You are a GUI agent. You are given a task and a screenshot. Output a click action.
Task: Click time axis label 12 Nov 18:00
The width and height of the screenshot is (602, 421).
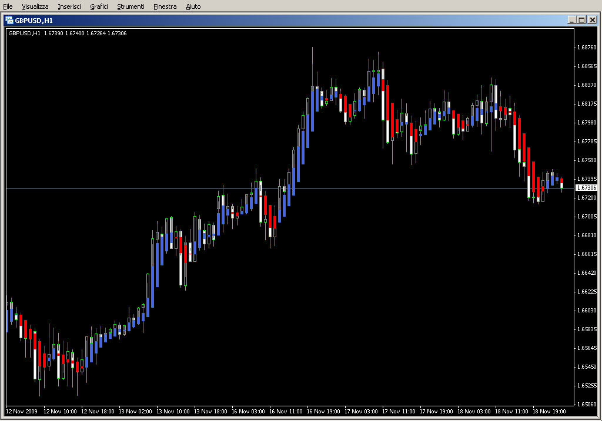tap(98, 412)
